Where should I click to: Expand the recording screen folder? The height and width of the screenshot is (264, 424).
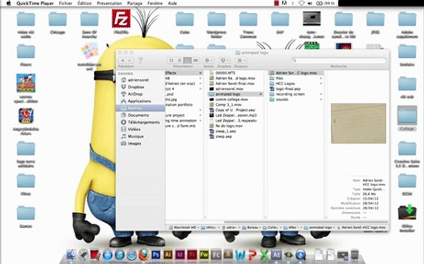tap(321, 94)
